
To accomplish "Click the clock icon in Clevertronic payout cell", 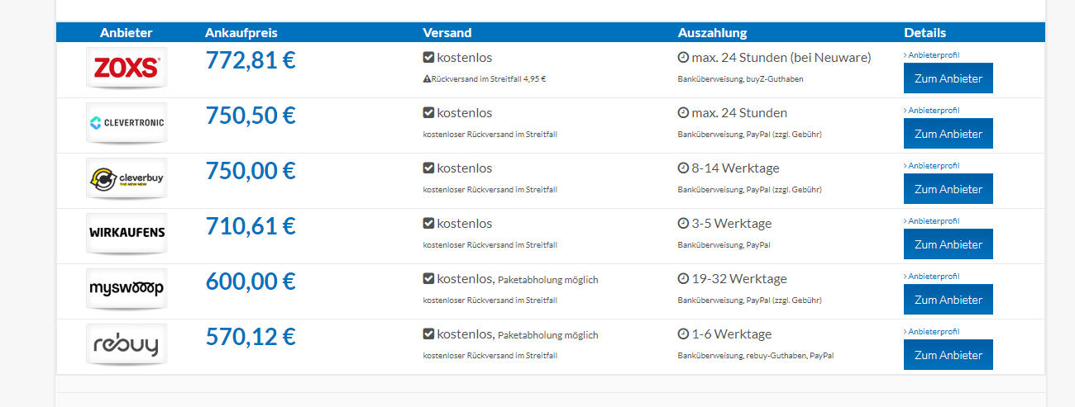I will [683, 113].
